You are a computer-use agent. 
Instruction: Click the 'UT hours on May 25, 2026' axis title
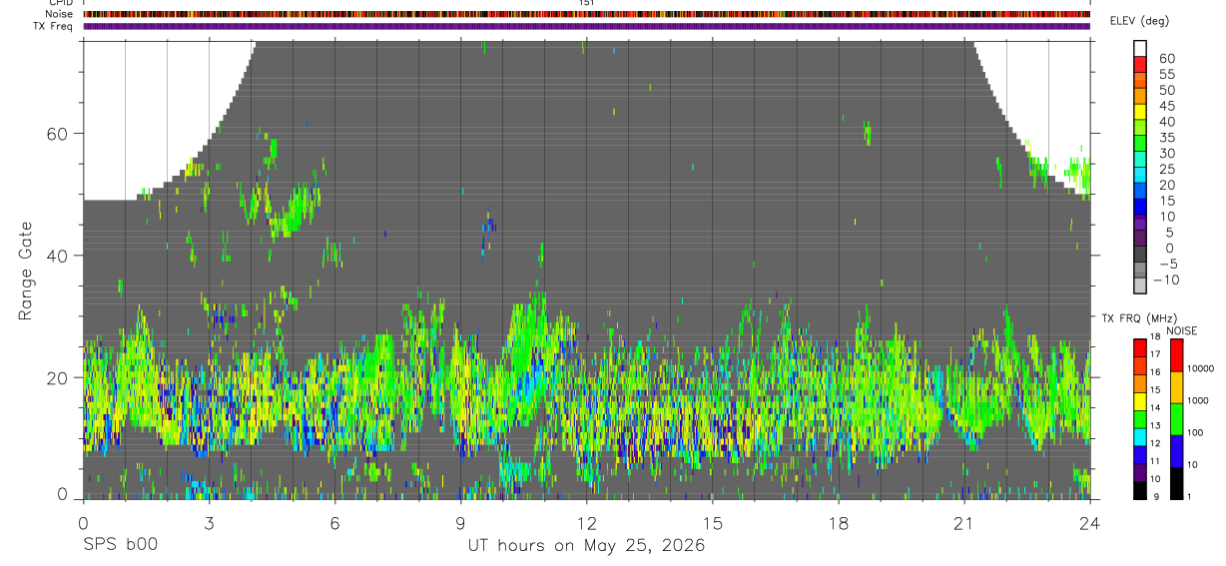pyautogui.click(x=586, y=546)
